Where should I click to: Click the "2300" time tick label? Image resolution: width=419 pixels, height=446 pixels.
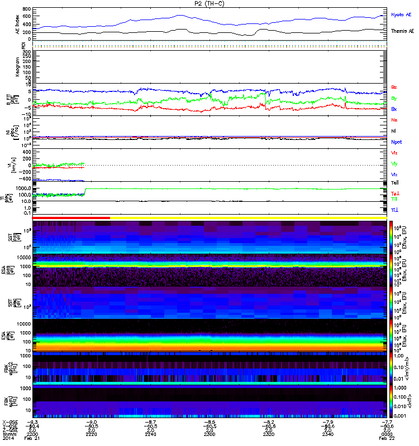point(209,434)
